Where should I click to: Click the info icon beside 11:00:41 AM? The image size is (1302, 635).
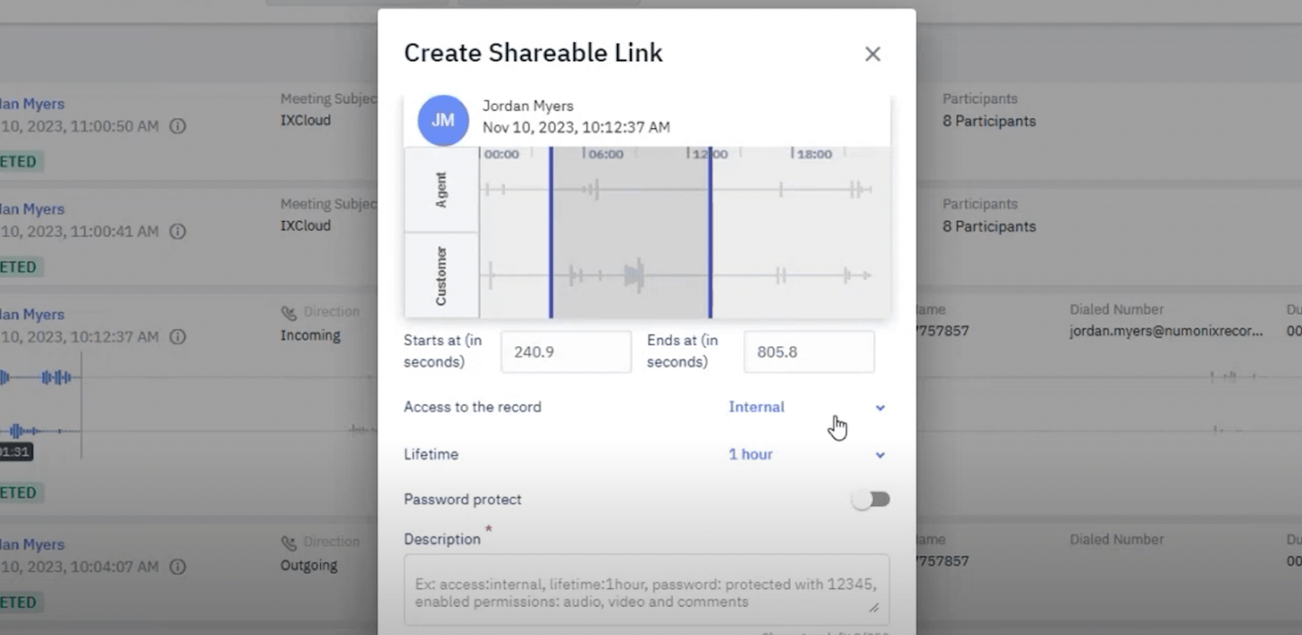tap(178, 231)
